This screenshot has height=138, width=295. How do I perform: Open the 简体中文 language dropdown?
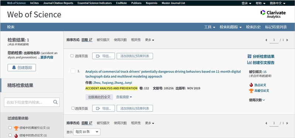[278, 3]
